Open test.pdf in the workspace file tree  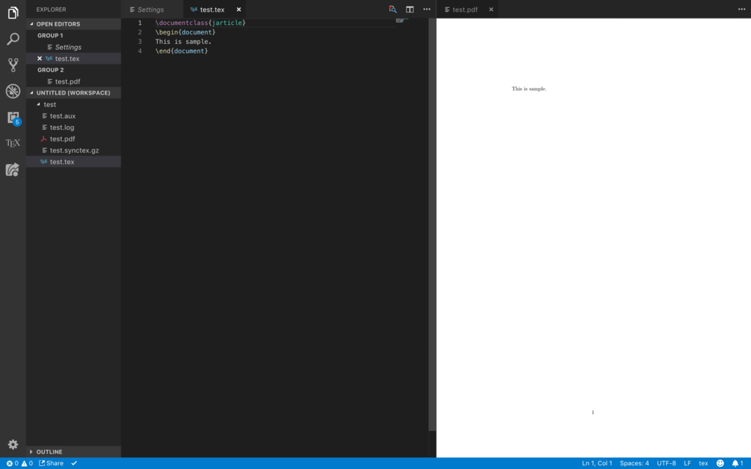73,139
